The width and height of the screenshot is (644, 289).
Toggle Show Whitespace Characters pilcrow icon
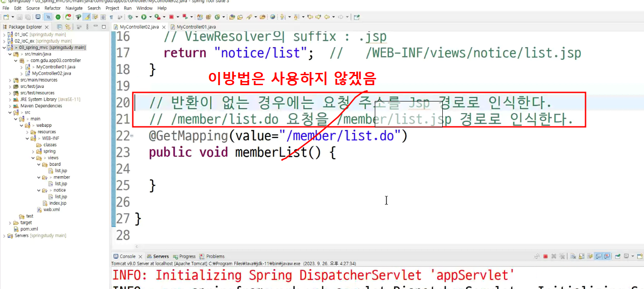[x=111, y=17]
